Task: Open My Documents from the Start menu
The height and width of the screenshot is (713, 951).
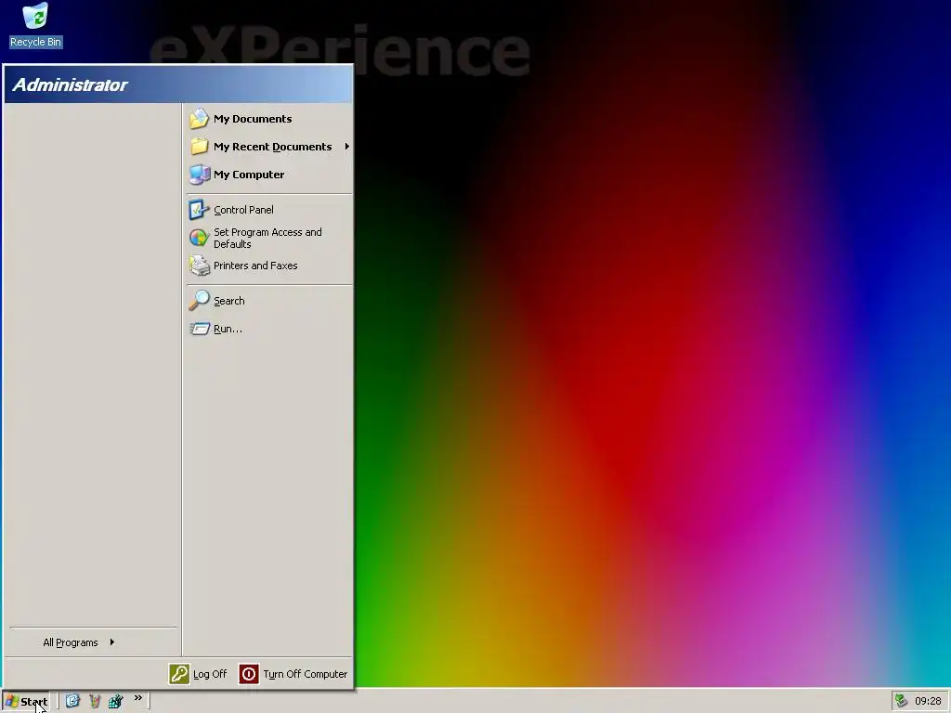Action: pos(269,119)
